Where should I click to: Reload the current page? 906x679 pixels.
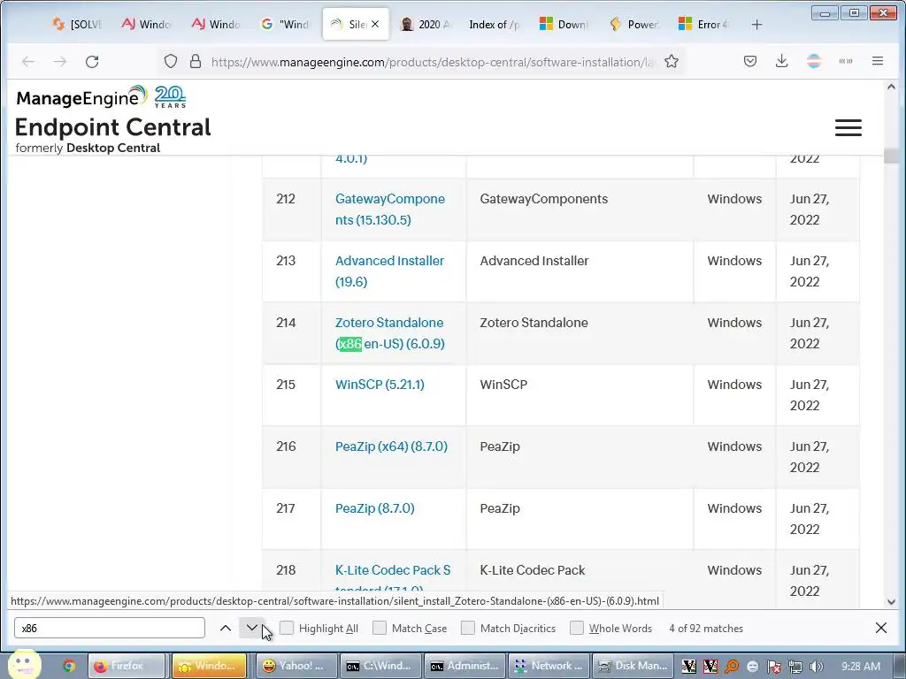click(92, 61)
